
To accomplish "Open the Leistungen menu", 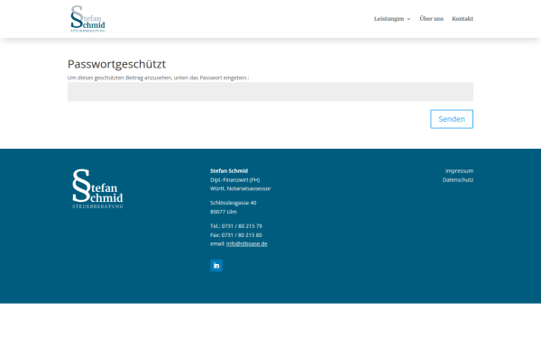I will pyautogui.click(x=389, y=19).
